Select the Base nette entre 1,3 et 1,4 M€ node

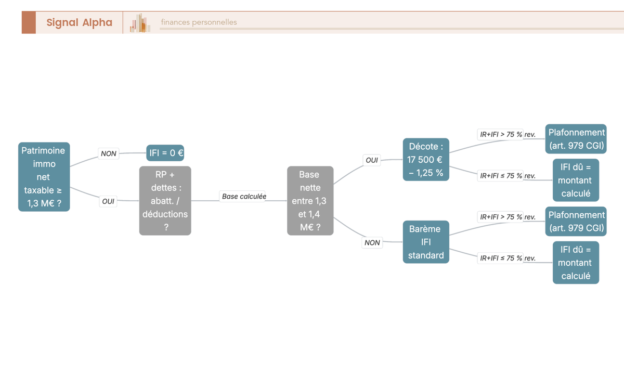click(310, 201)
